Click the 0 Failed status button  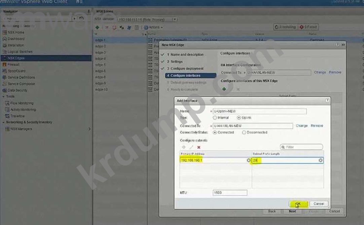[x=308, y=27]
